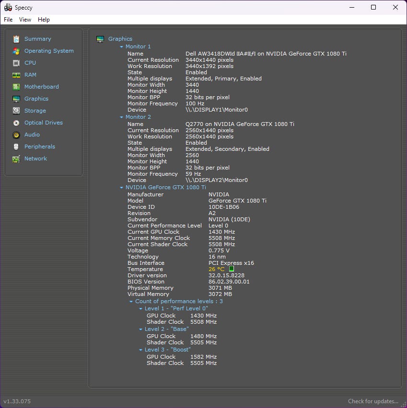
Task: Open the Help menu
Action: (44, 20)
